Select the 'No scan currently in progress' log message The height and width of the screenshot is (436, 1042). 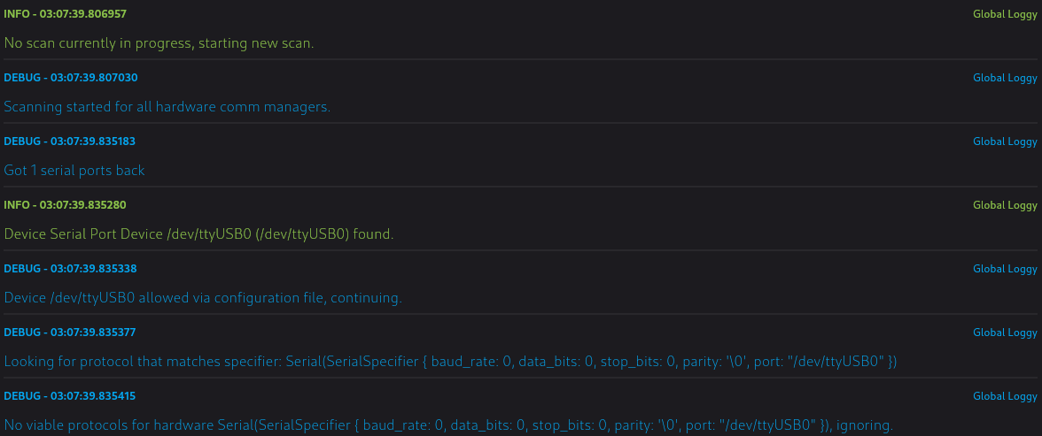(x=159, y=43)
